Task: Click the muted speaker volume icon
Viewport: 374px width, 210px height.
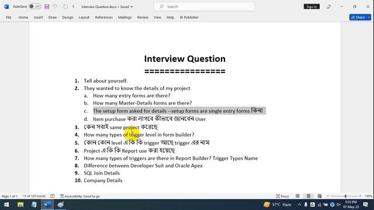Action: 339,205
